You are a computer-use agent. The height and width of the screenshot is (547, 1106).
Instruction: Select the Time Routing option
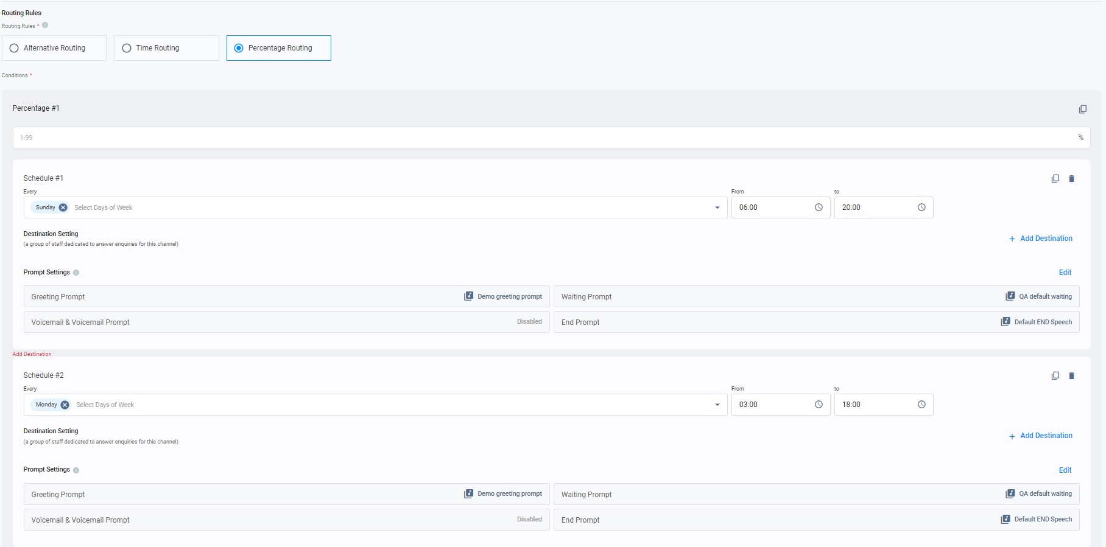(127, 48)
